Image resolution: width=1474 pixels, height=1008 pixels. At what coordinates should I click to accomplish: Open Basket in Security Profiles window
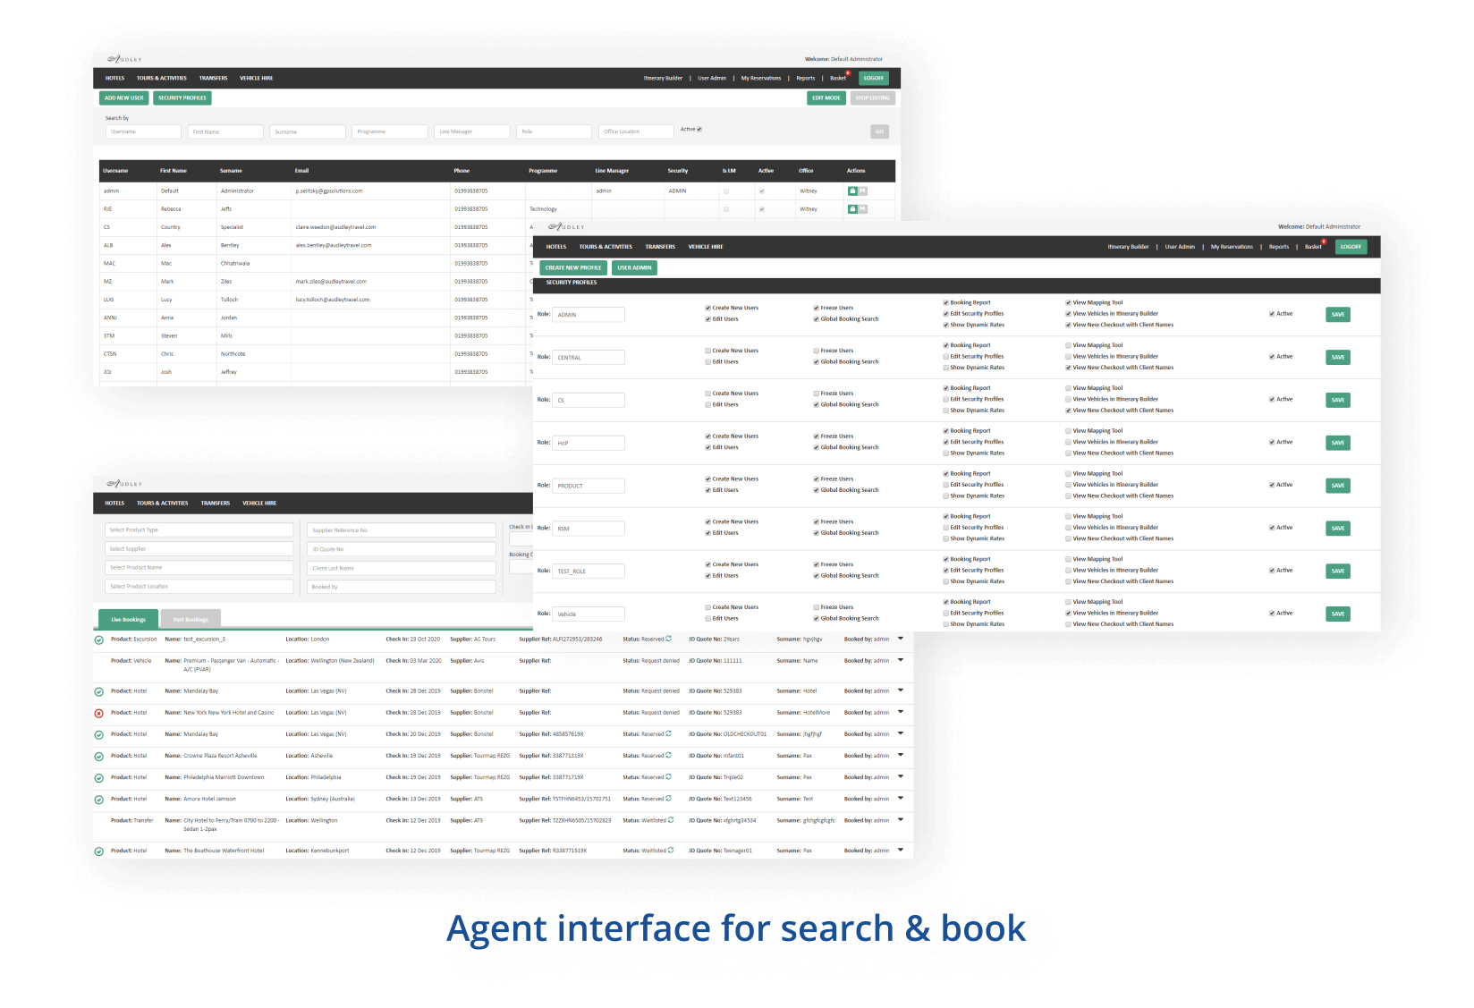(x=1313, y=247)
